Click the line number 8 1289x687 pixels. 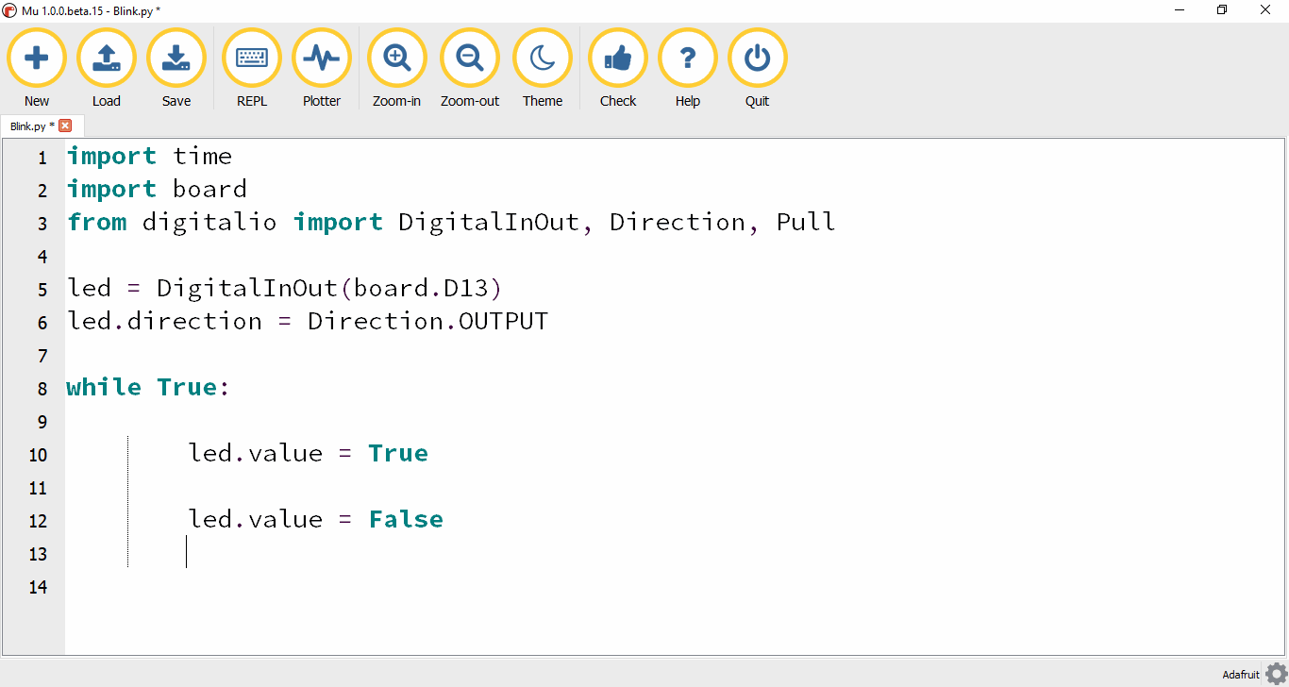click(x=42, y=388)
